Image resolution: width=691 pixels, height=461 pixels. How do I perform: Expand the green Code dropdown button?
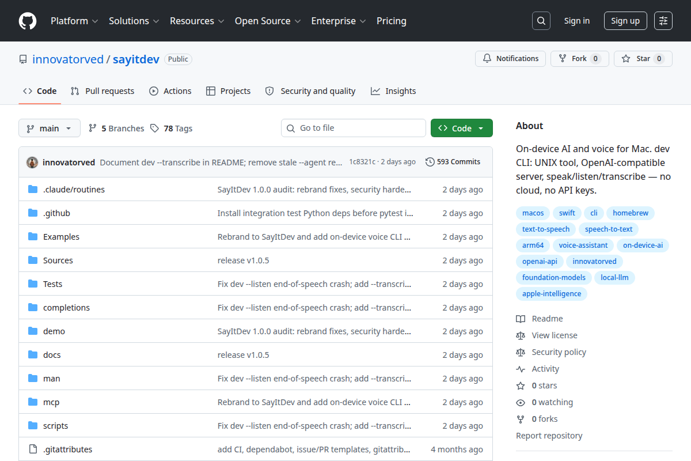(x=462, y=128)
